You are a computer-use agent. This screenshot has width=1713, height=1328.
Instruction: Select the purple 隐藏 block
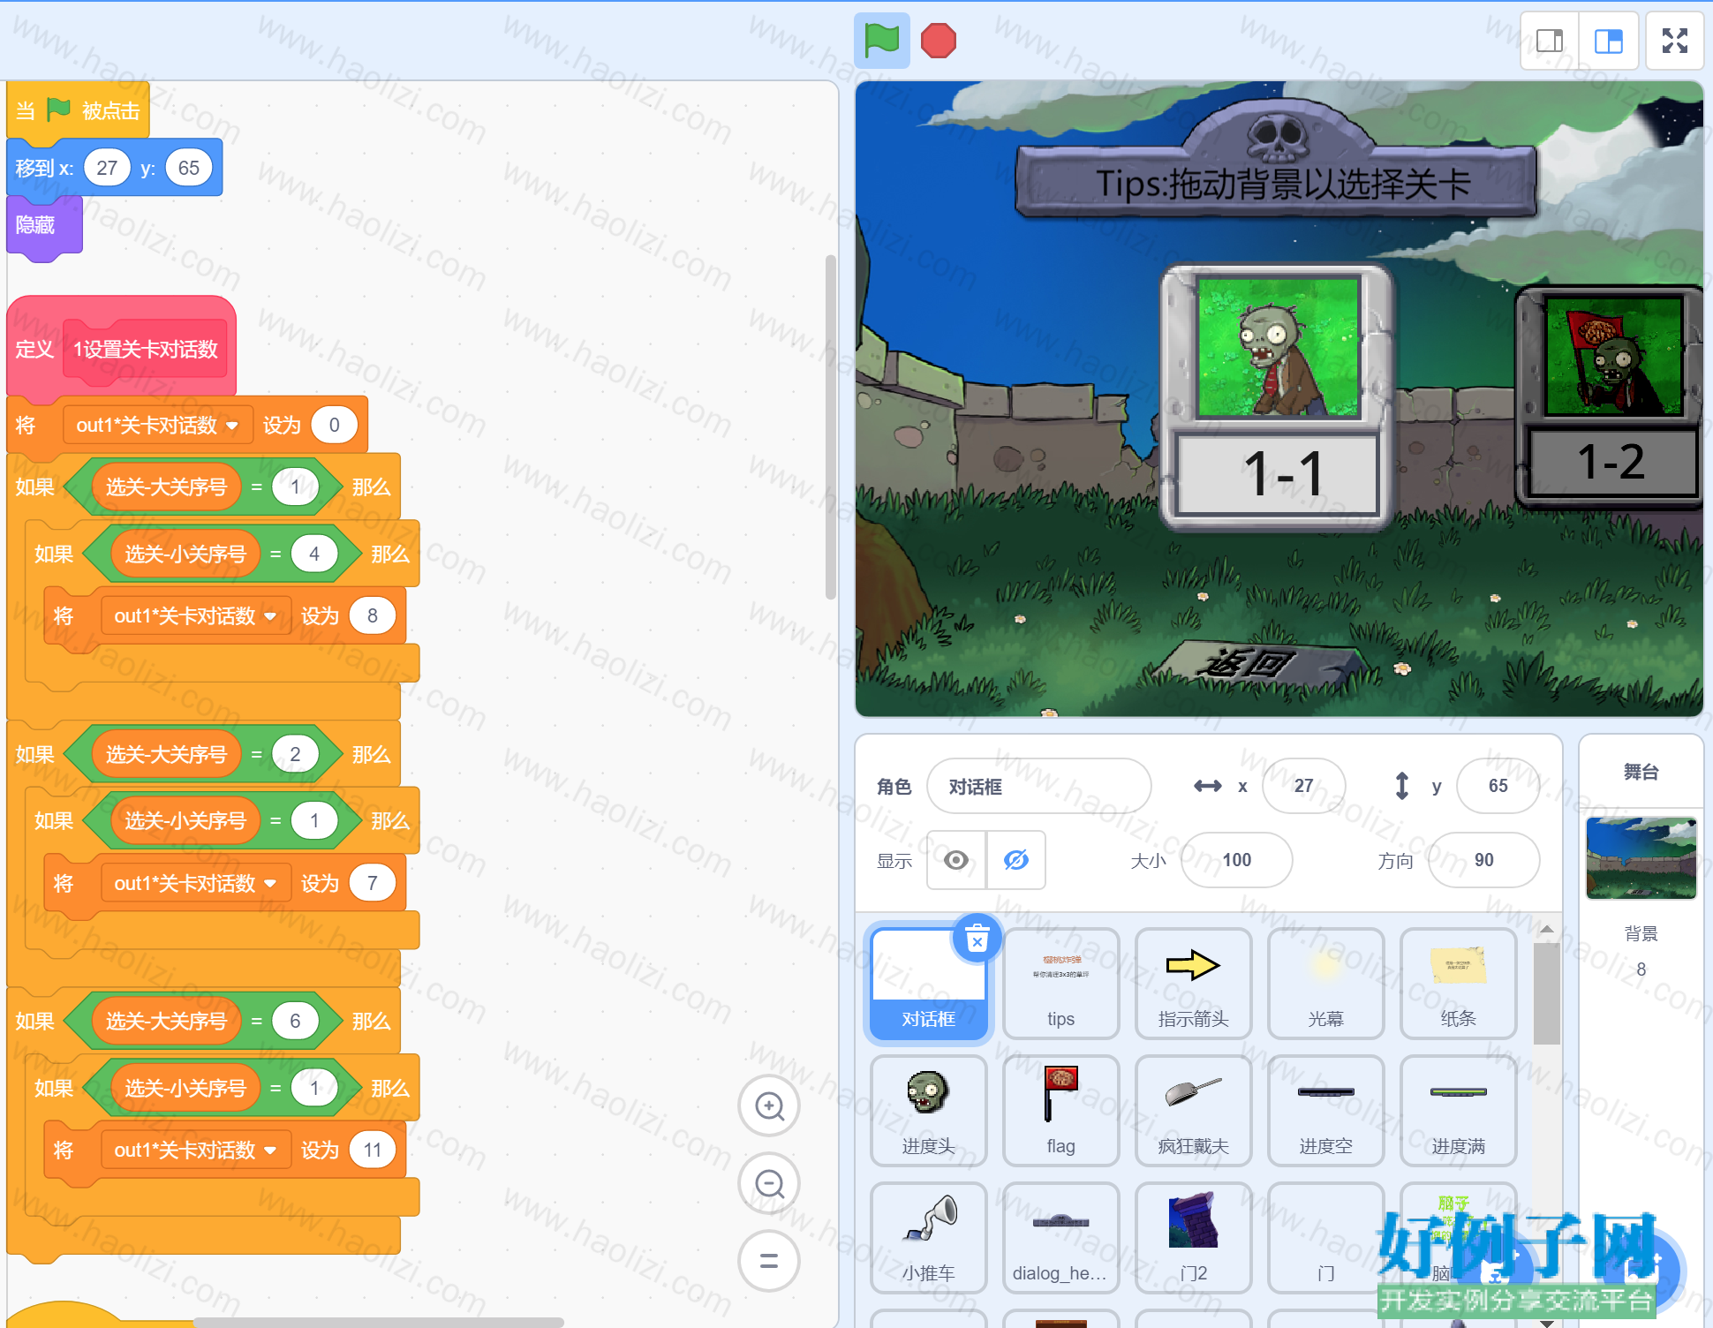click(x=44, y=226)
